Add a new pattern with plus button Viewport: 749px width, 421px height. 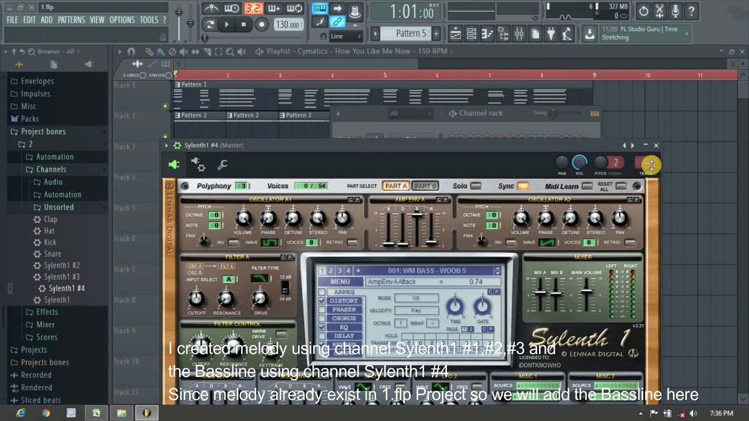tap(436, 33)
